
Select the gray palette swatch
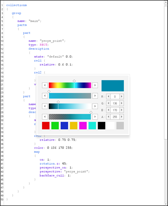(x=120, y=126)
